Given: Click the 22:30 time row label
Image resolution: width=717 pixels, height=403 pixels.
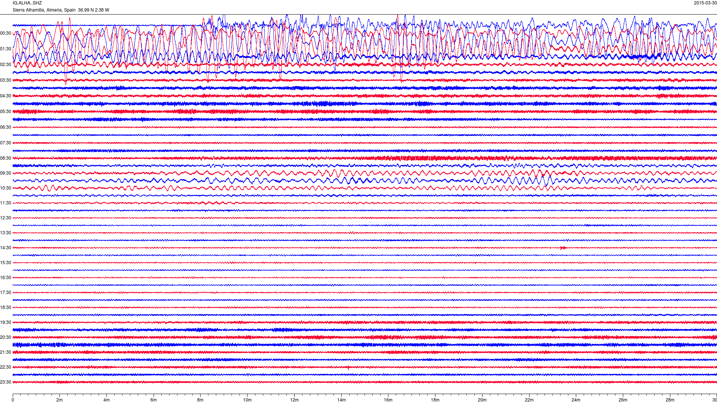Looking at the screenshot, I should tap(6, 367).
